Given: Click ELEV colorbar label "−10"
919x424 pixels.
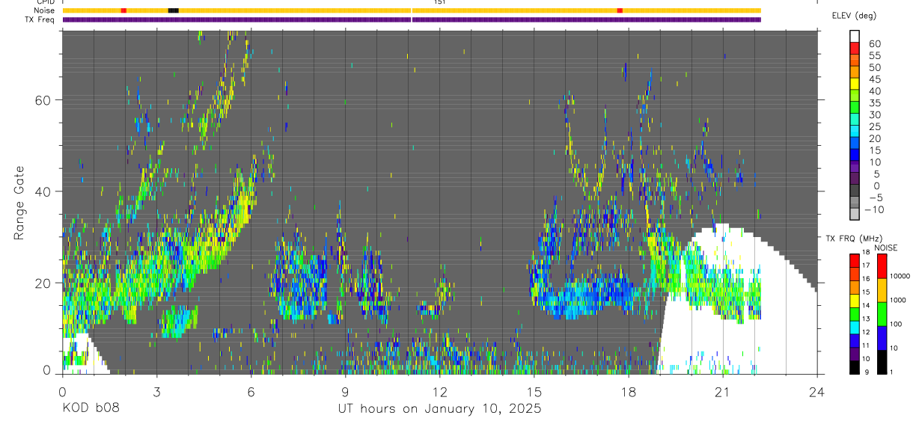Looking at the screenshot, I should pyautogui.click(x=873, y=209).
